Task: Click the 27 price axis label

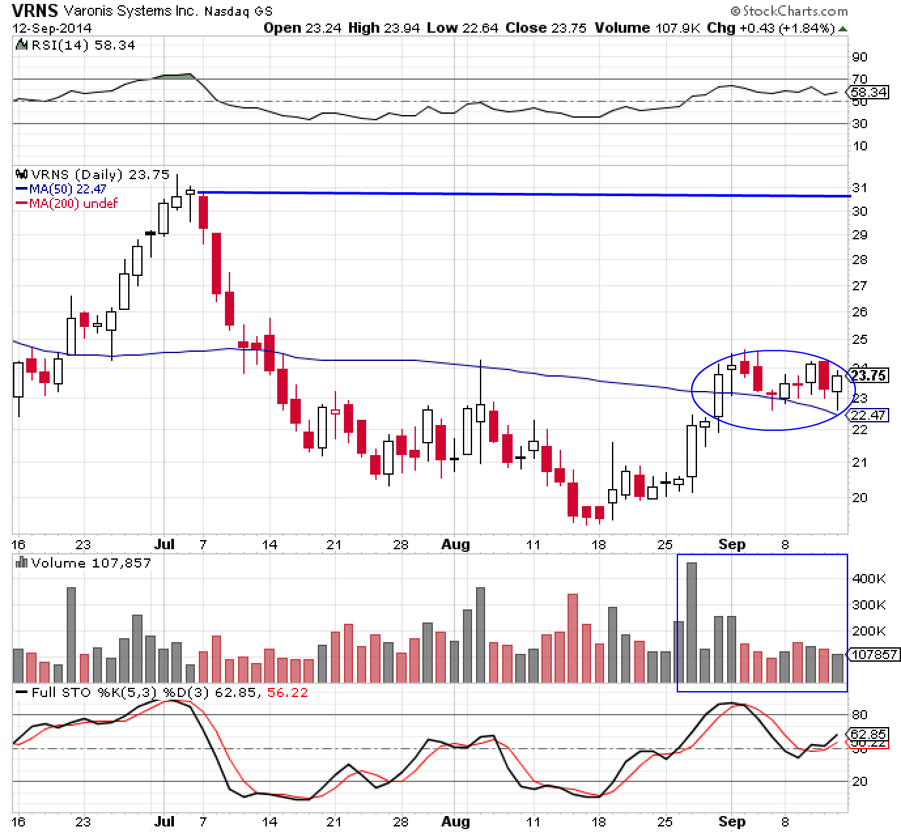Action: (x=859, y=286)
